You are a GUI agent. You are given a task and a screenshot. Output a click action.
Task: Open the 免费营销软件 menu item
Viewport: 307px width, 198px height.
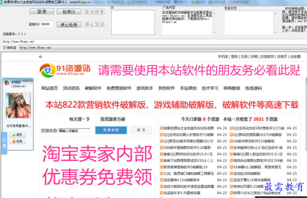(119, 88)
